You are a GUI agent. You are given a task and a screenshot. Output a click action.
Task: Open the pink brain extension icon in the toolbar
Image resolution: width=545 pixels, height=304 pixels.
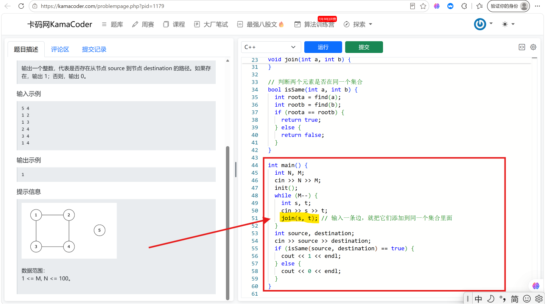click(437, 6)
